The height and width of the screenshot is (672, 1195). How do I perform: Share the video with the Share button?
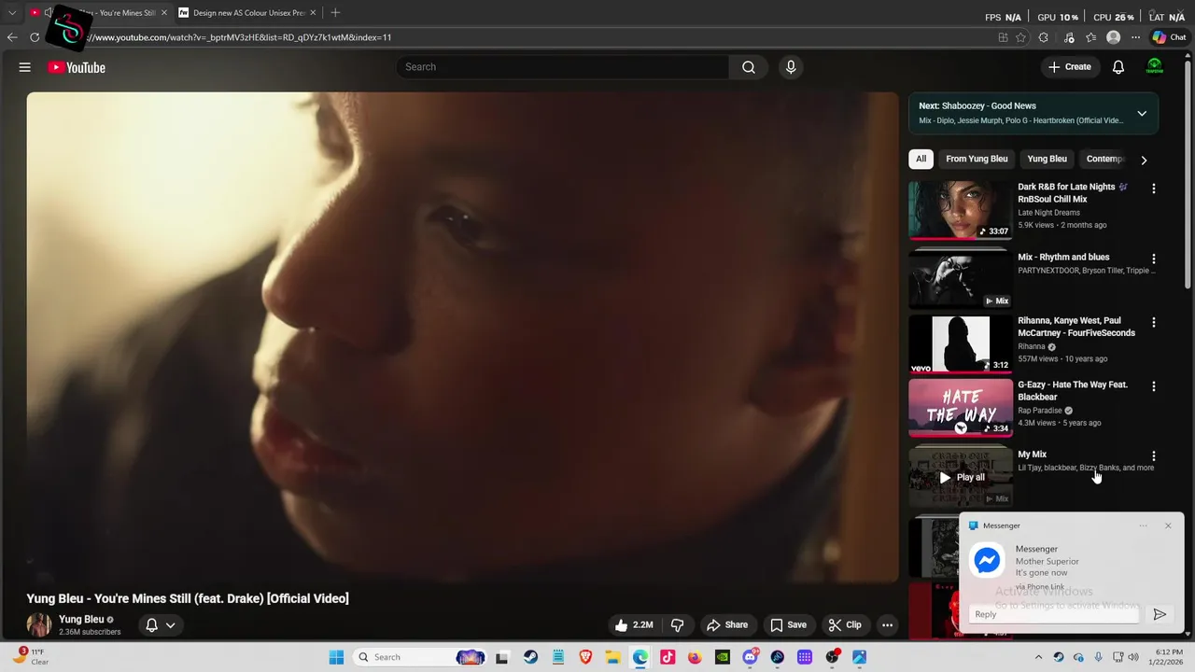[x=727, y=624]
